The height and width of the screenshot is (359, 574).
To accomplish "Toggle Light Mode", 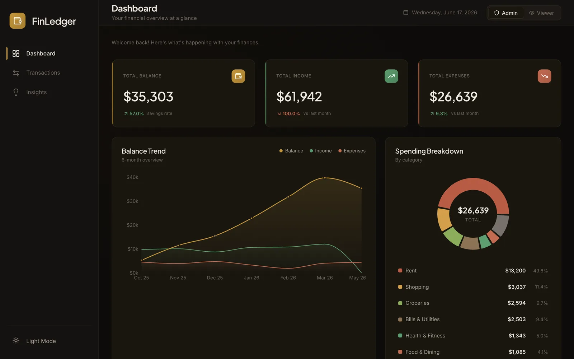I will (x=49, y=341).
